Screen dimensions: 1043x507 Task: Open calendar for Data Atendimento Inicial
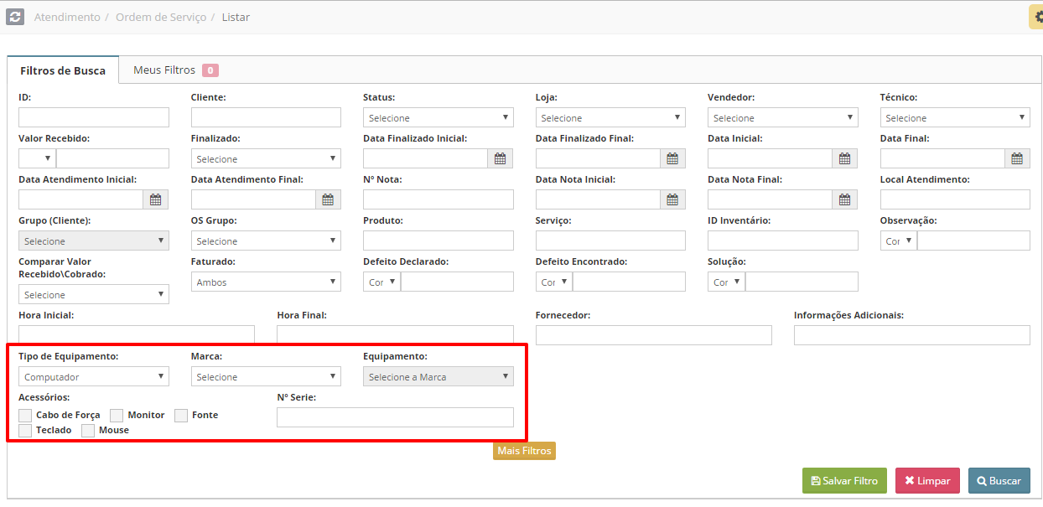pos(155,199)
